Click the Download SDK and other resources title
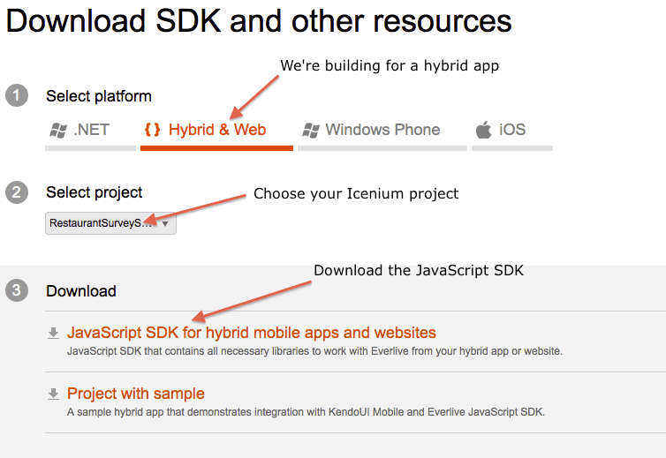 click(x=259, y=20)
